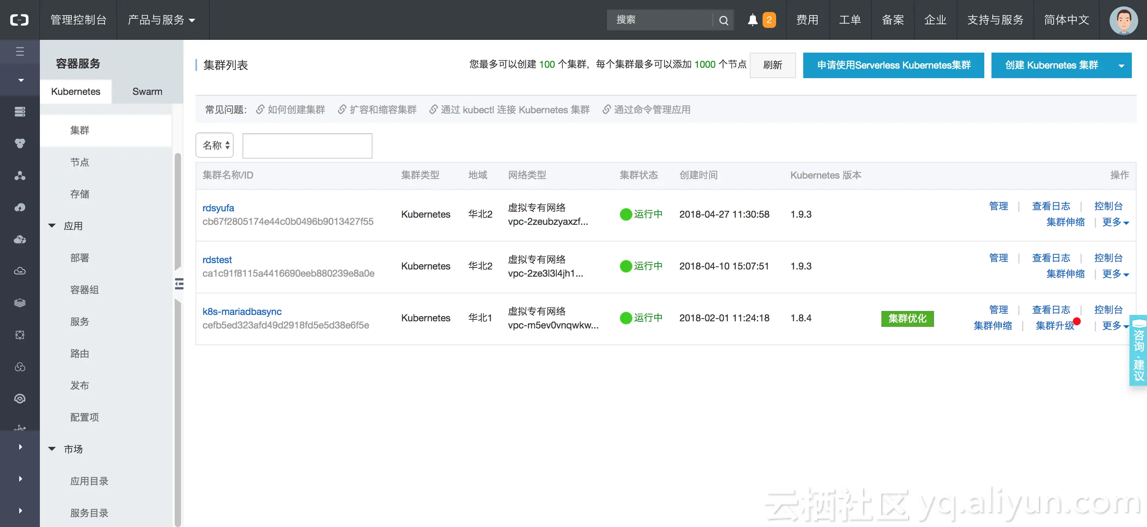The width and height of the screenshot is (1147, 527).
Task: Click the 刷新 refresh button
Action: coord(772,65)
